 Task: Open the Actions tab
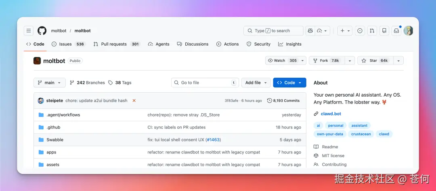(x=227, y=44)
